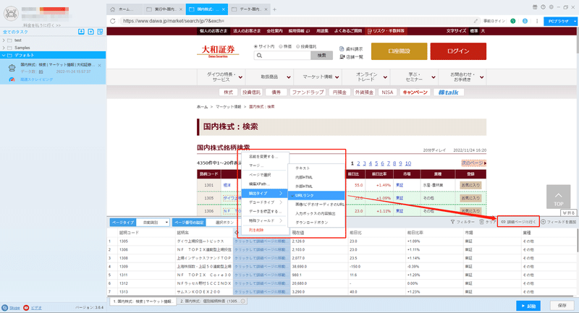The height and width of the screenshot is (313, 579).
Task: Click the third task panel icon
Action: [100, 32]
